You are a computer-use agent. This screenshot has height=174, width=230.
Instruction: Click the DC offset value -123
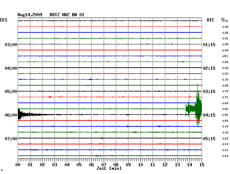(x=225, y=138)
